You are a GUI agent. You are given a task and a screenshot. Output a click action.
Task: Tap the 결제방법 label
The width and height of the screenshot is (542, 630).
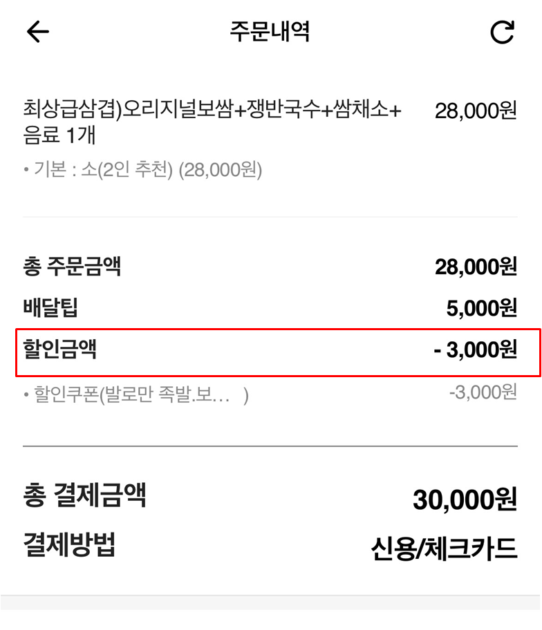pos(71,544)
